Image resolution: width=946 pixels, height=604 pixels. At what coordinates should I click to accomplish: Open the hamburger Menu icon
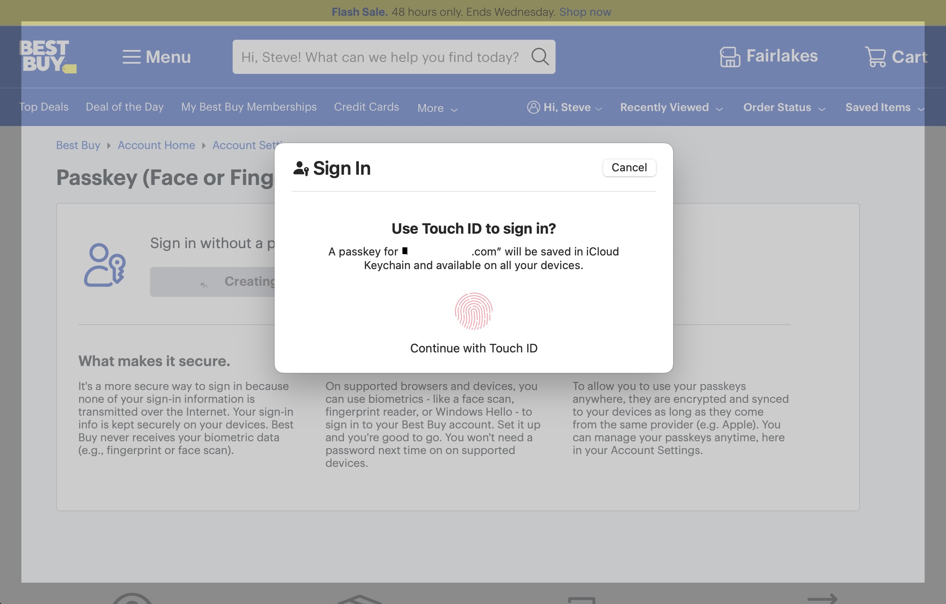[131, 57]
